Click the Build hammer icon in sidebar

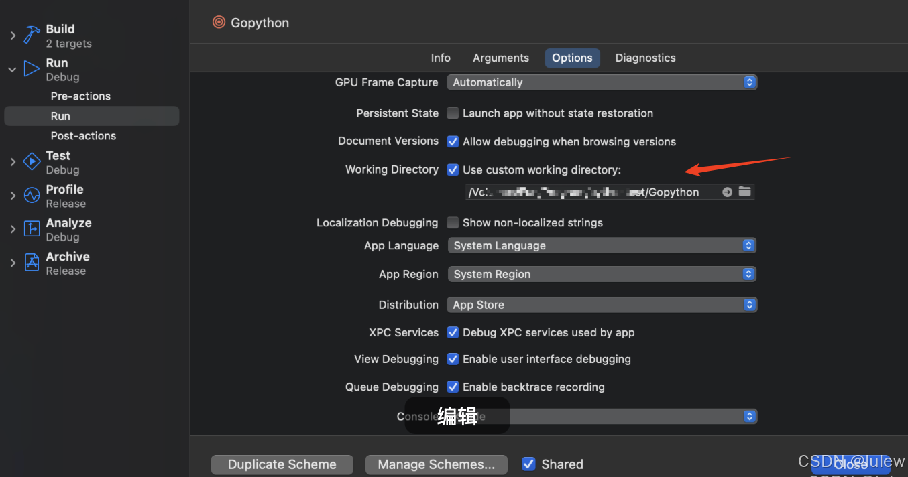tap(32, 34)
